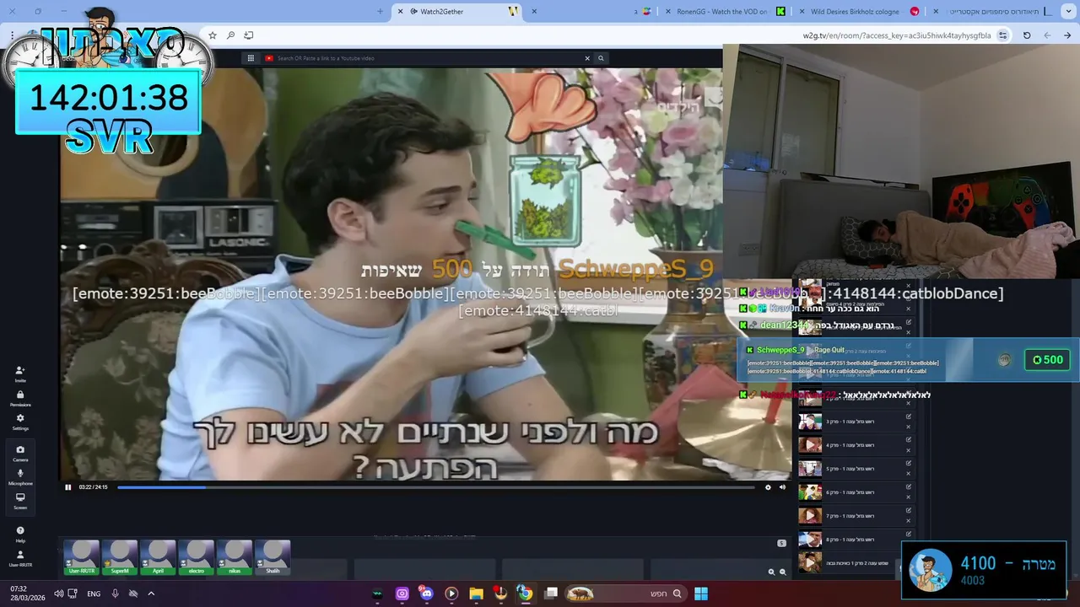Image resolution: width=1080 pixels, height=607 pixels.
Task: Open the apps grid icon beside search
Action: (251, 58)
